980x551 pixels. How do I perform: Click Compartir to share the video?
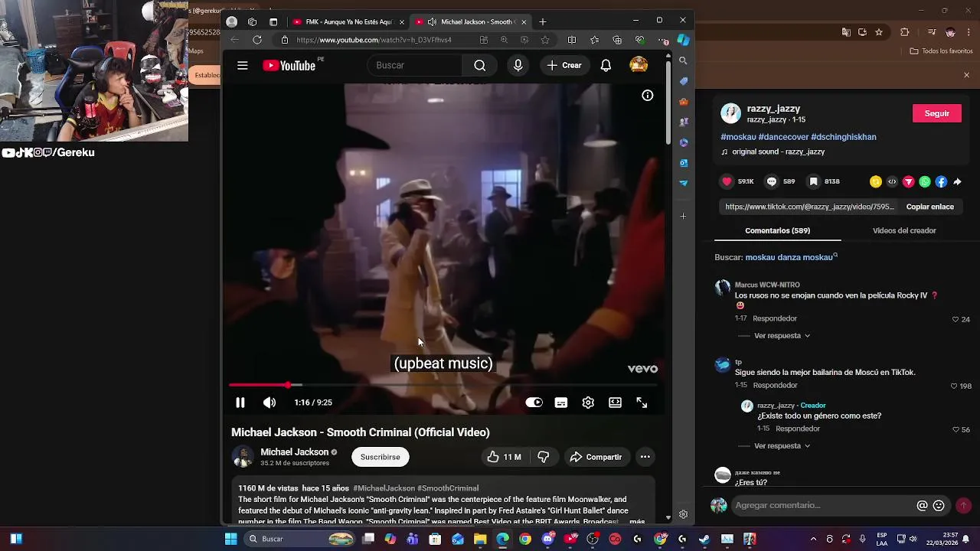(596, 457)
